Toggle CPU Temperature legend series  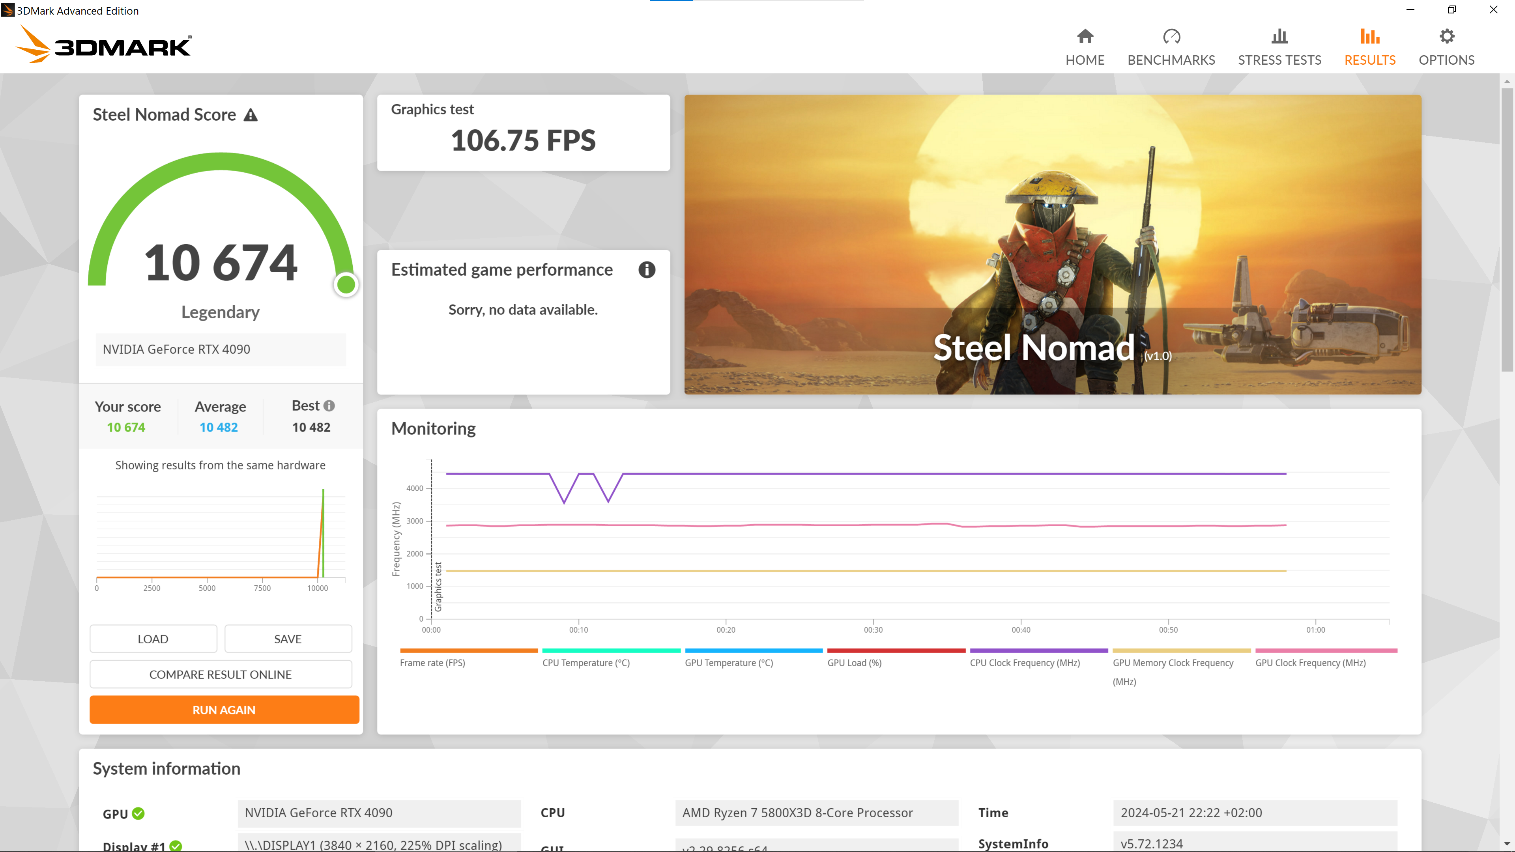pyautogui.click(x=586, y=663)
